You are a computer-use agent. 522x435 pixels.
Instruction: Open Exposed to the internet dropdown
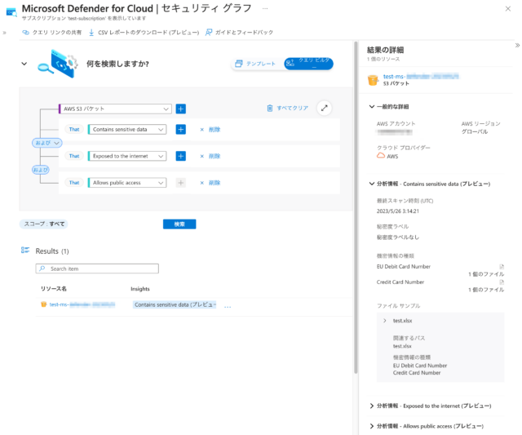point(127,156)
